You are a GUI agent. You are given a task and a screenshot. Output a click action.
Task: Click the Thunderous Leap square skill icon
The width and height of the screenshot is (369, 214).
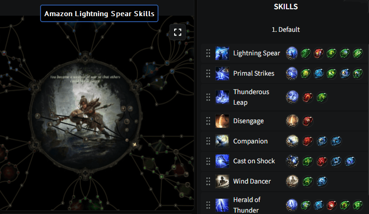[222, 97]
